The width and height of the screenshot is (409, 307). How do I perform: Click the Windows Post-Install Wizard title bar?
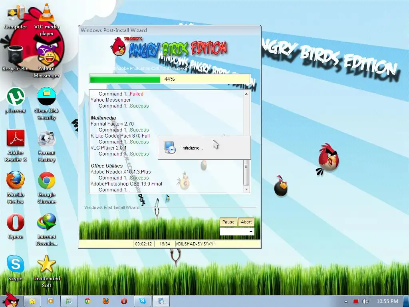169,30
